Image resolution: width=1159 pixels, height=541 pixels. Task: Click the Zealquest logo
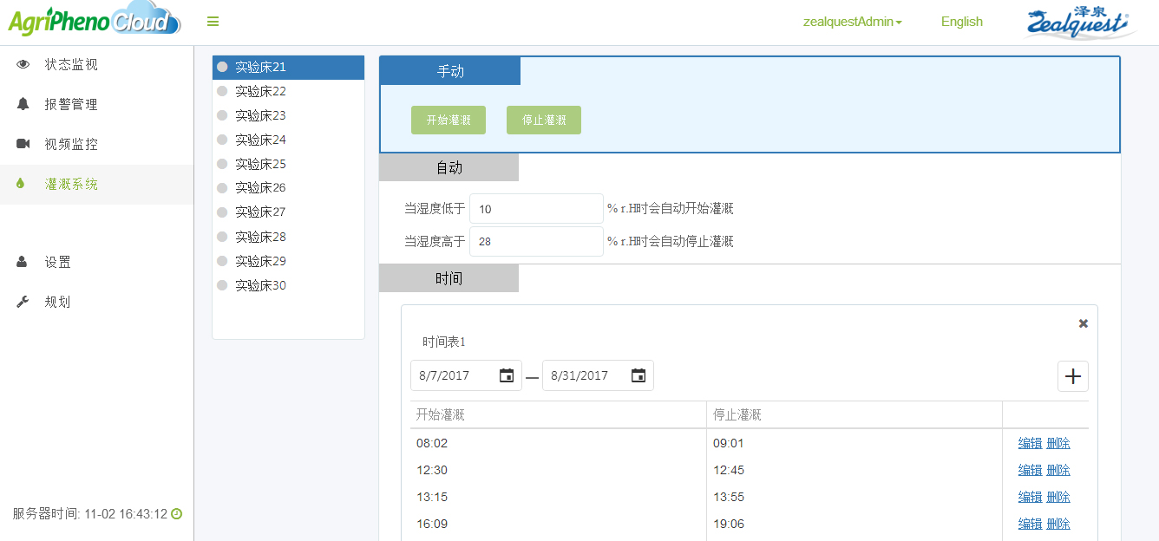tap(1079, 23)
